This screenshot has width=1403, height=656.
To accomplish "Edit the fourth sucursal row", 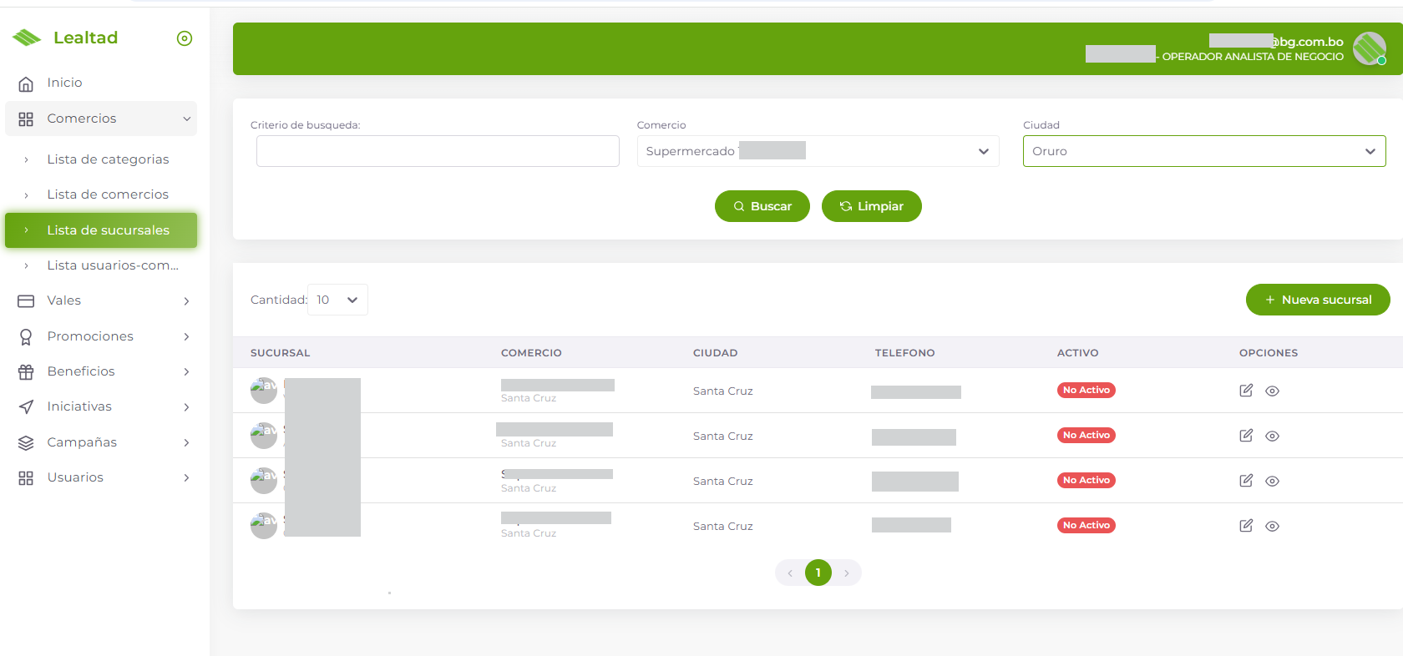I will tap(1246, 526).
